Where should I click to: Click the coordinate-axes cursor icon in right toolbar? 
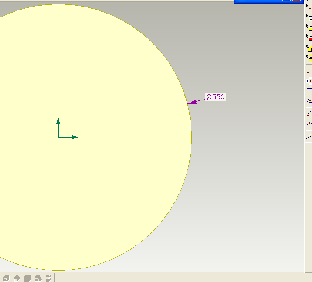pyautogui.click(x=309, y=8)
